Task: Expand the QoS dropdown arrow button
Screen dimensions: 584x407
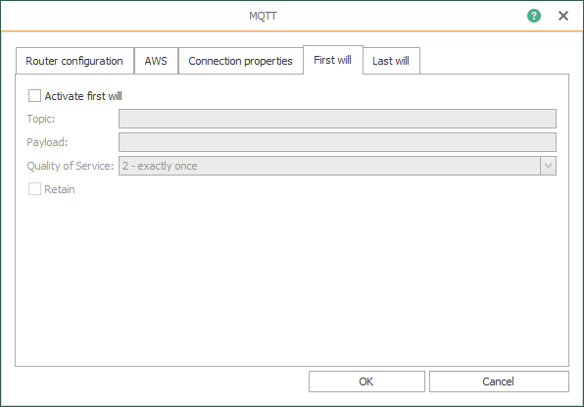Action: 548,166
